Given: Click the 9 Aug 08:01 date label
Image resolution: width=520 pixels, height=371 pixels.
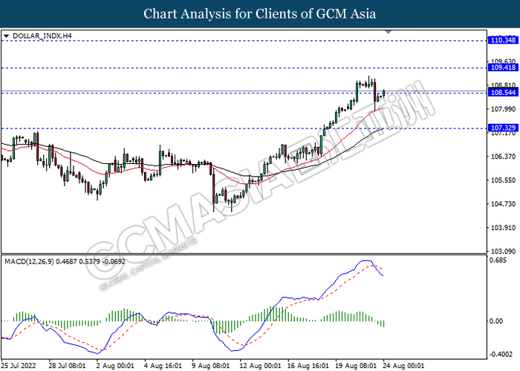Looking at the screenshot, I should point(210,366).
